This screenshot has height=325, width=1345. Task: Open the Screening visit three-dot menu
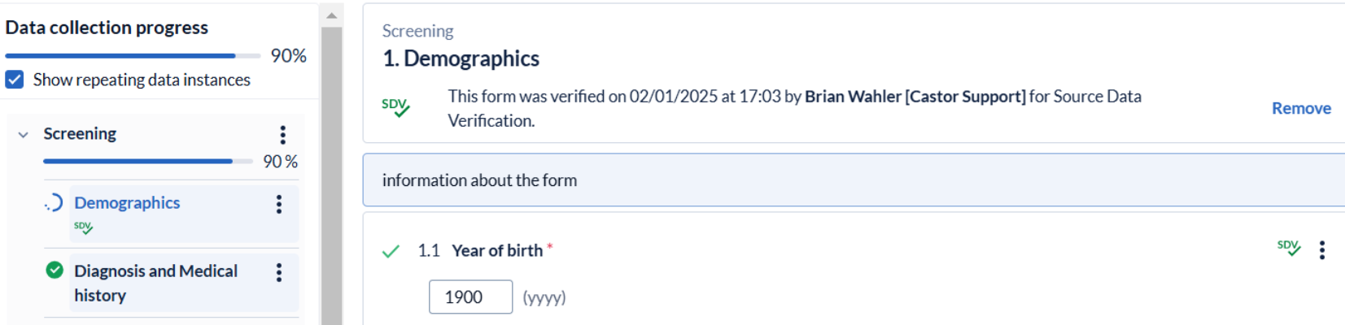point(282,135)
